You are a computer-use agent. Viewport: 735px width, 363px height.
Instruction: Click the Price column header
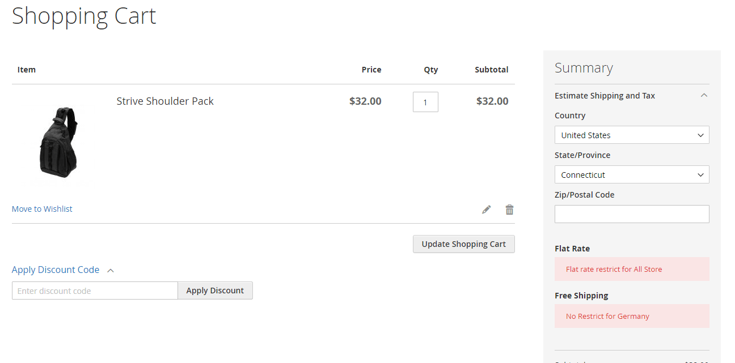tap(371, 70)
